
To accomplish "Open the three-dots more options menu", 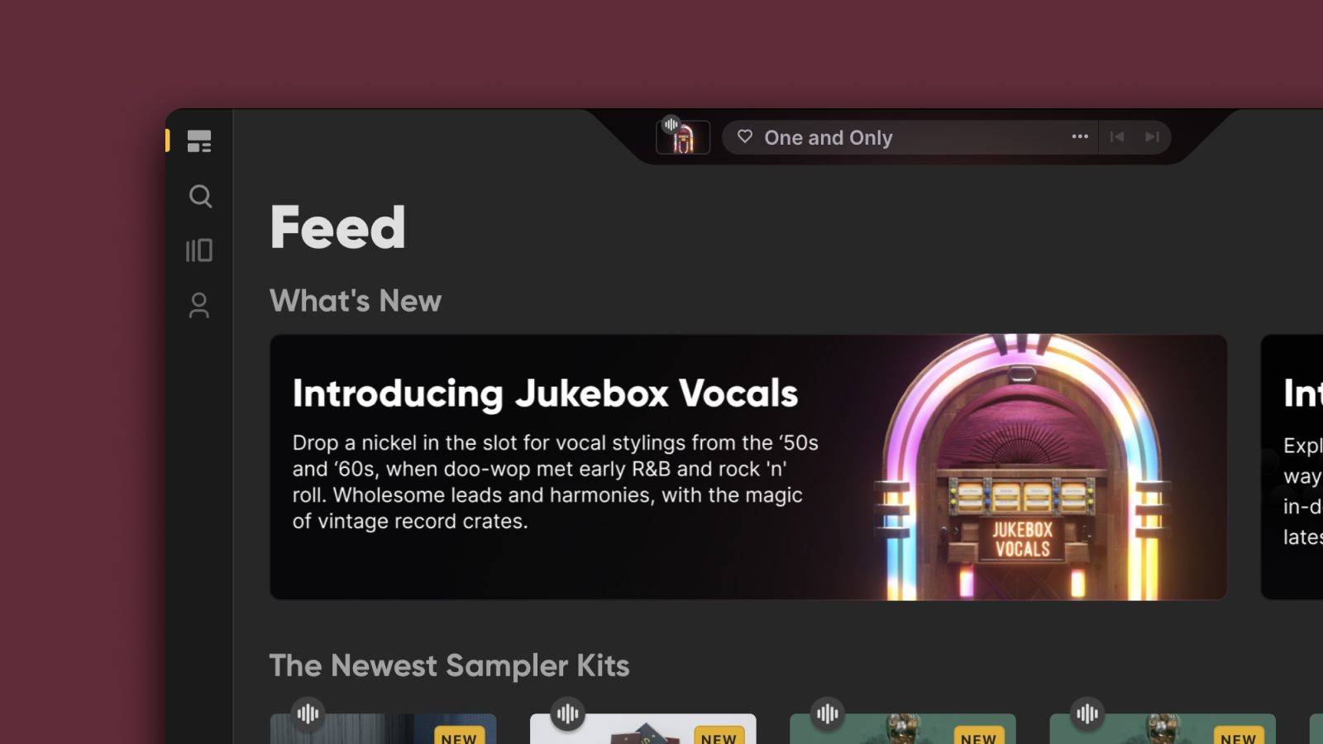I will [1080, 136].
